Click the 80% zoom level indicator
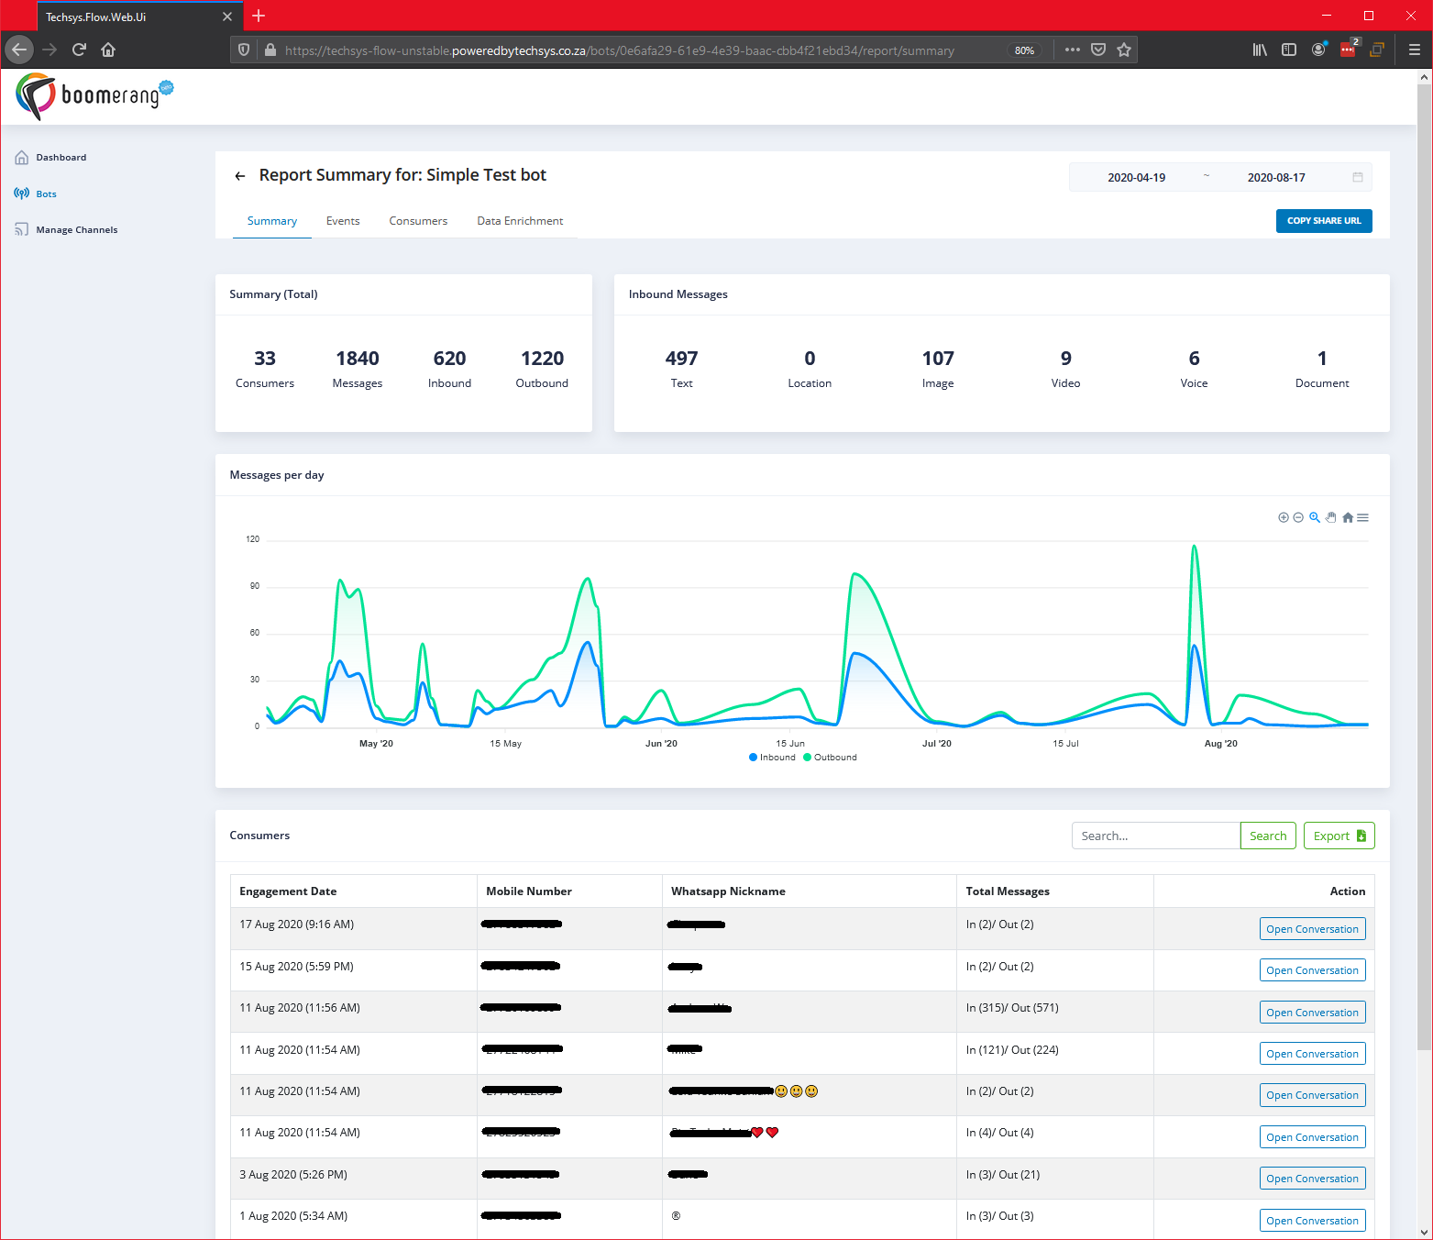The height and width of the screenshot is (1240, 1433). pyautogui.click(x=1025, y=50)
